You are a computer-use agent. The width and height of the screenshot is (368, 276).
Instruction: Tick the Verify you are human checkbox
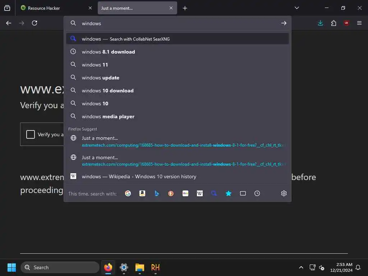31,134
